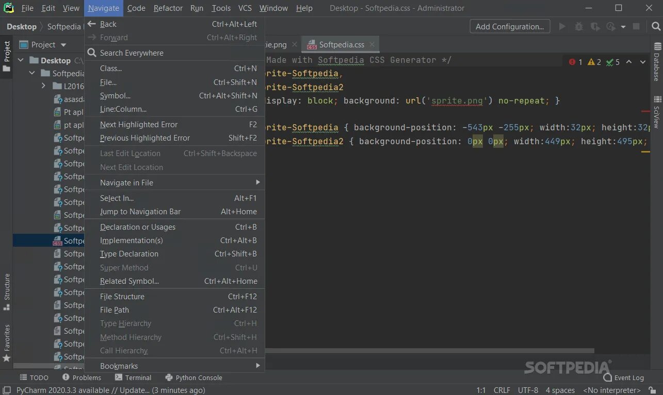Choose Declaration or Usages

[174, 227]
